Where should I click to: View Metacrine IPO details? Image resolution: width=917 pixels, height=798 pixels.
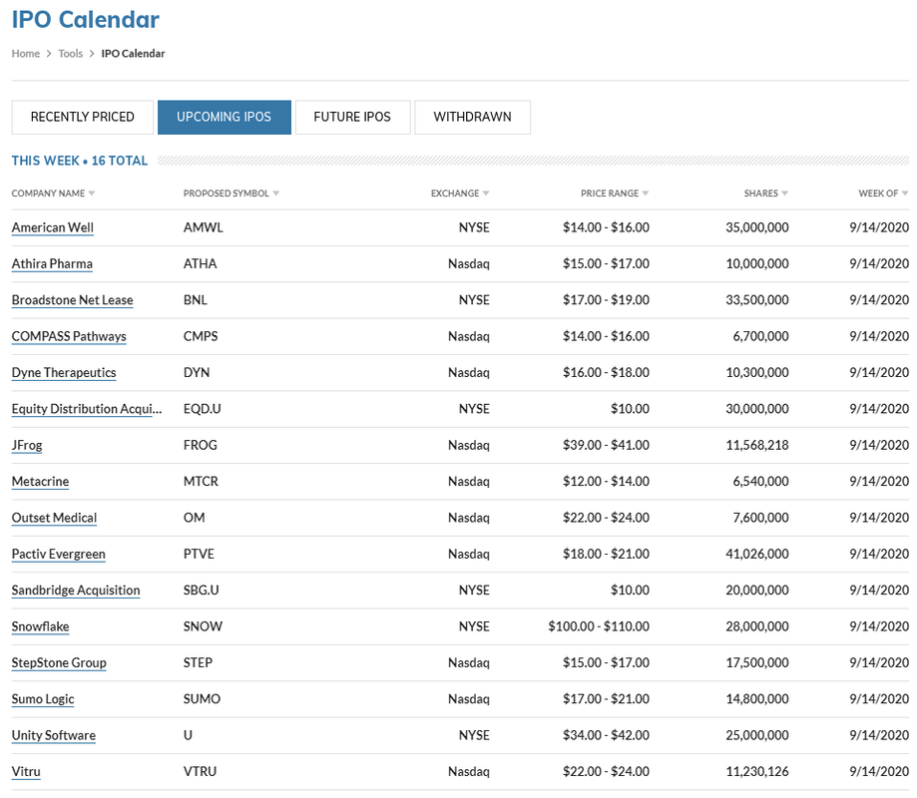click(x=40, y=482)
